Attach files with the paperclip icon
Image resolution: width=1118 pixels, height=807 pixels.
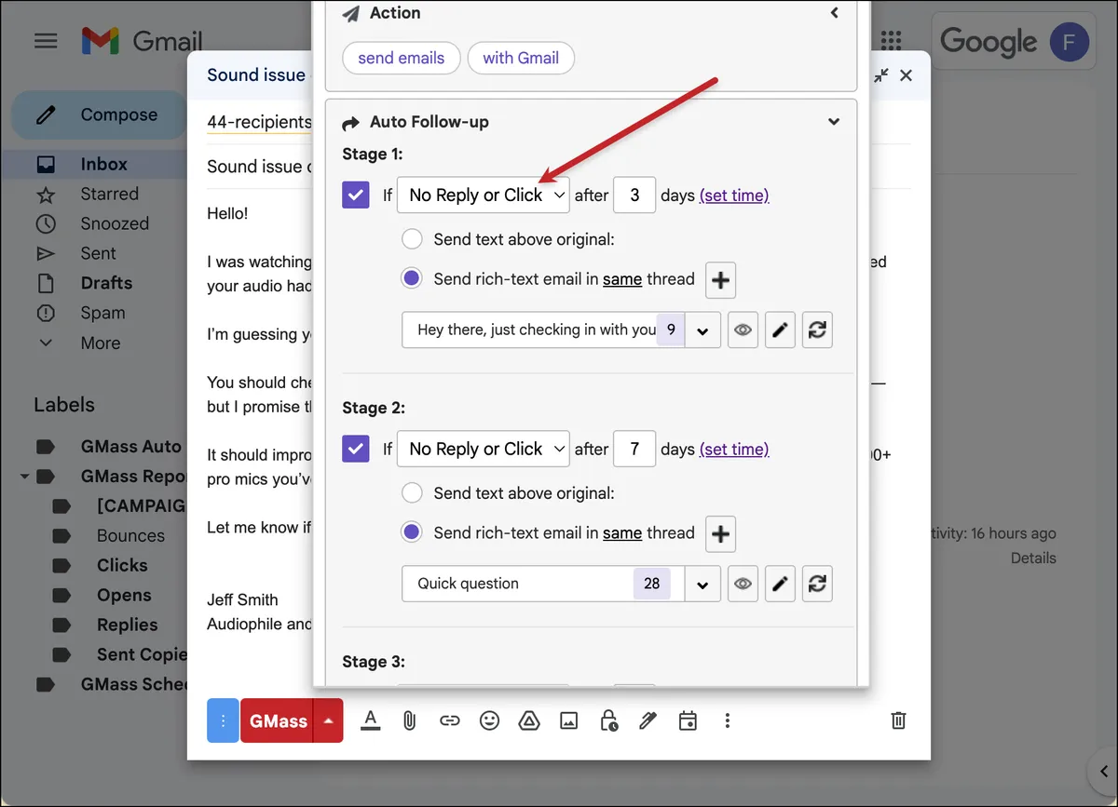(409, 720)
